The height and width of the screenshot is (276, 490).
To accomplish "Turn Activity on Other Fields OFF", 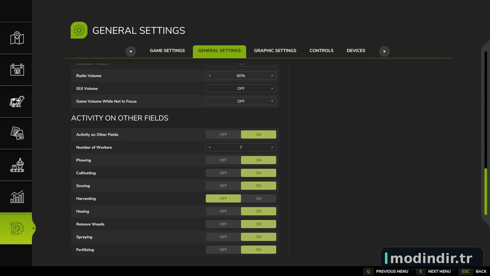I will click(x=223, y=135).
